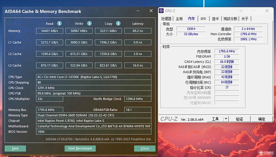Click Chipset field Intel Raptor Point-S B760
This screenshot has height=157, width=276.
pos(93,121)
